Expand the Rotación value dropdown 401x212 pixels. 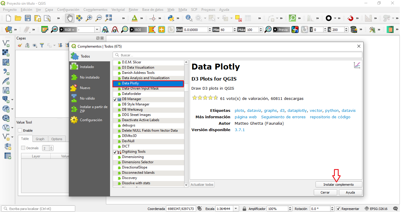(332, 208)
